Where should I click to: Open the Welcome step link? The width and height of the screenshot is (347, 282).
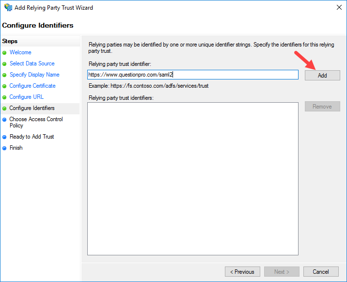(x=20, y=52)
